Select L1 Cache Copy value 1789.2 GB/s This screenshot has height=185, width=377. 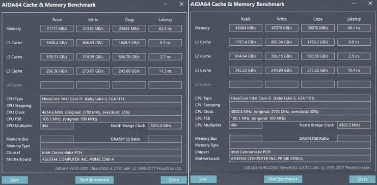coord(317,42)
